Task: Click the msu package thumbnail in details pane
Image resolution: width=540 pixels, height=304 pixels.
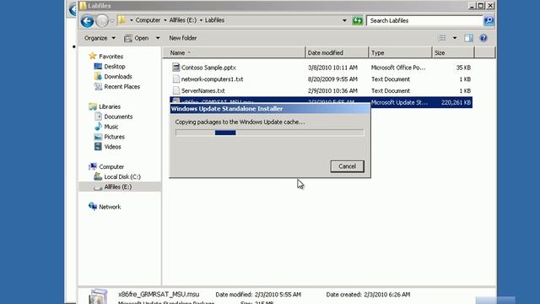Action: (98, 296)
